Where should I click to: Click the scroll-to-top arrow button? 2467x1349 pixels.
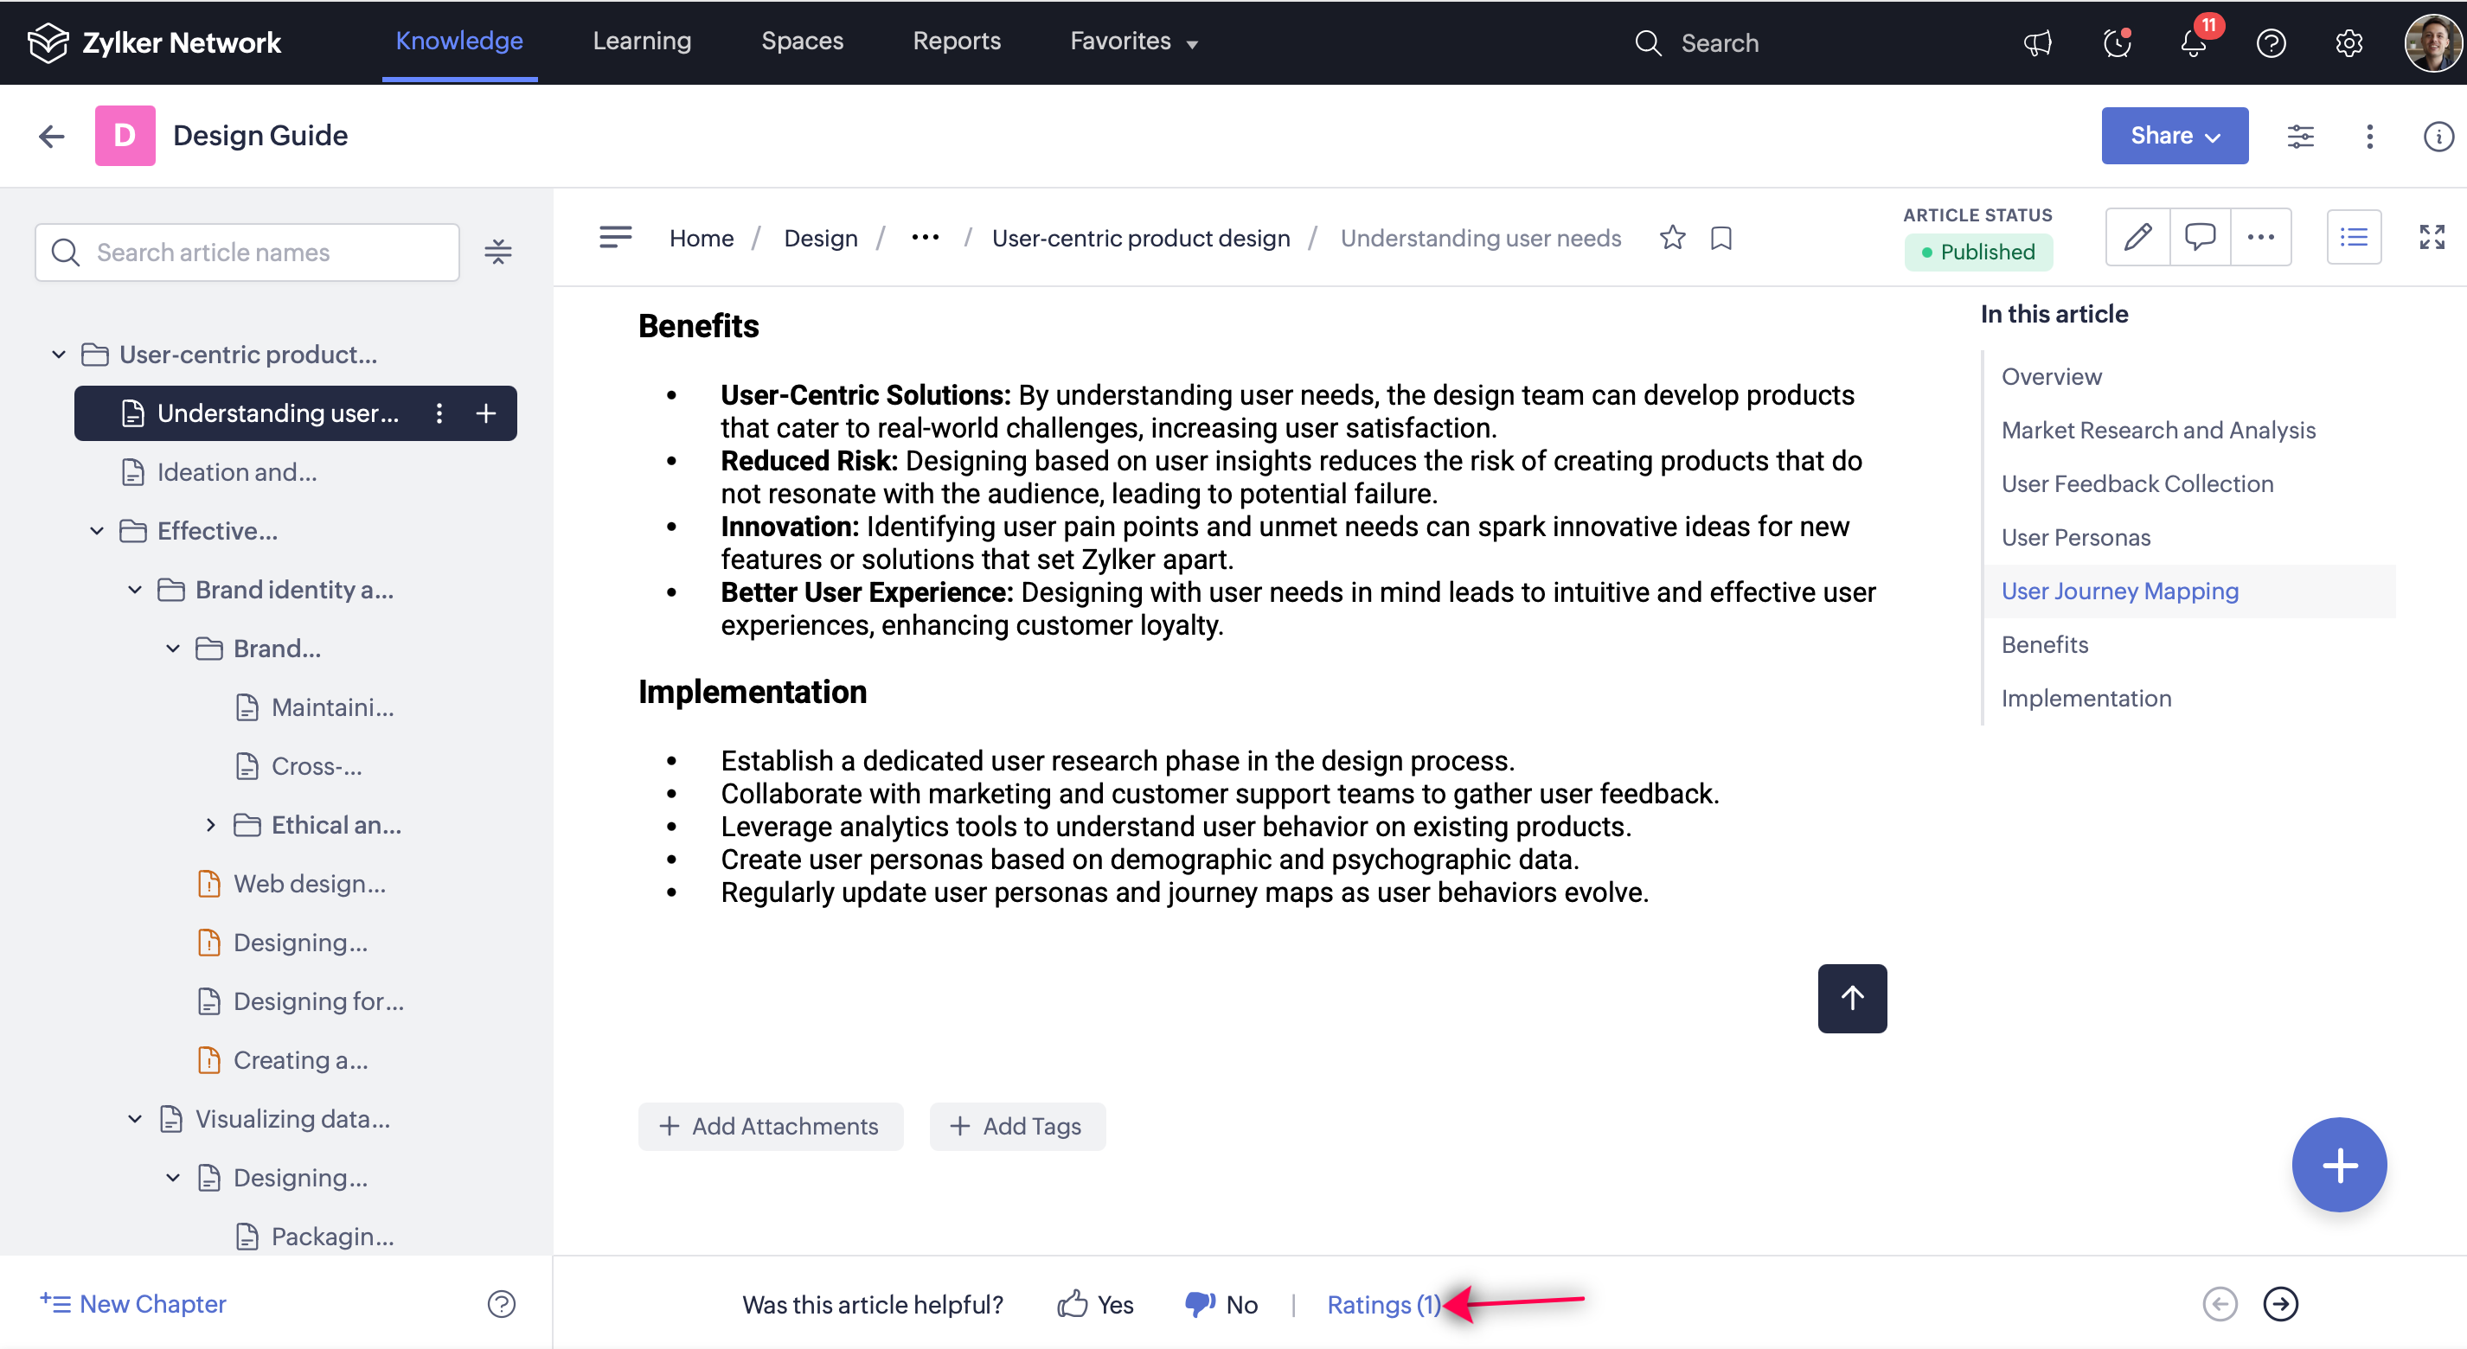(1851, 998)
